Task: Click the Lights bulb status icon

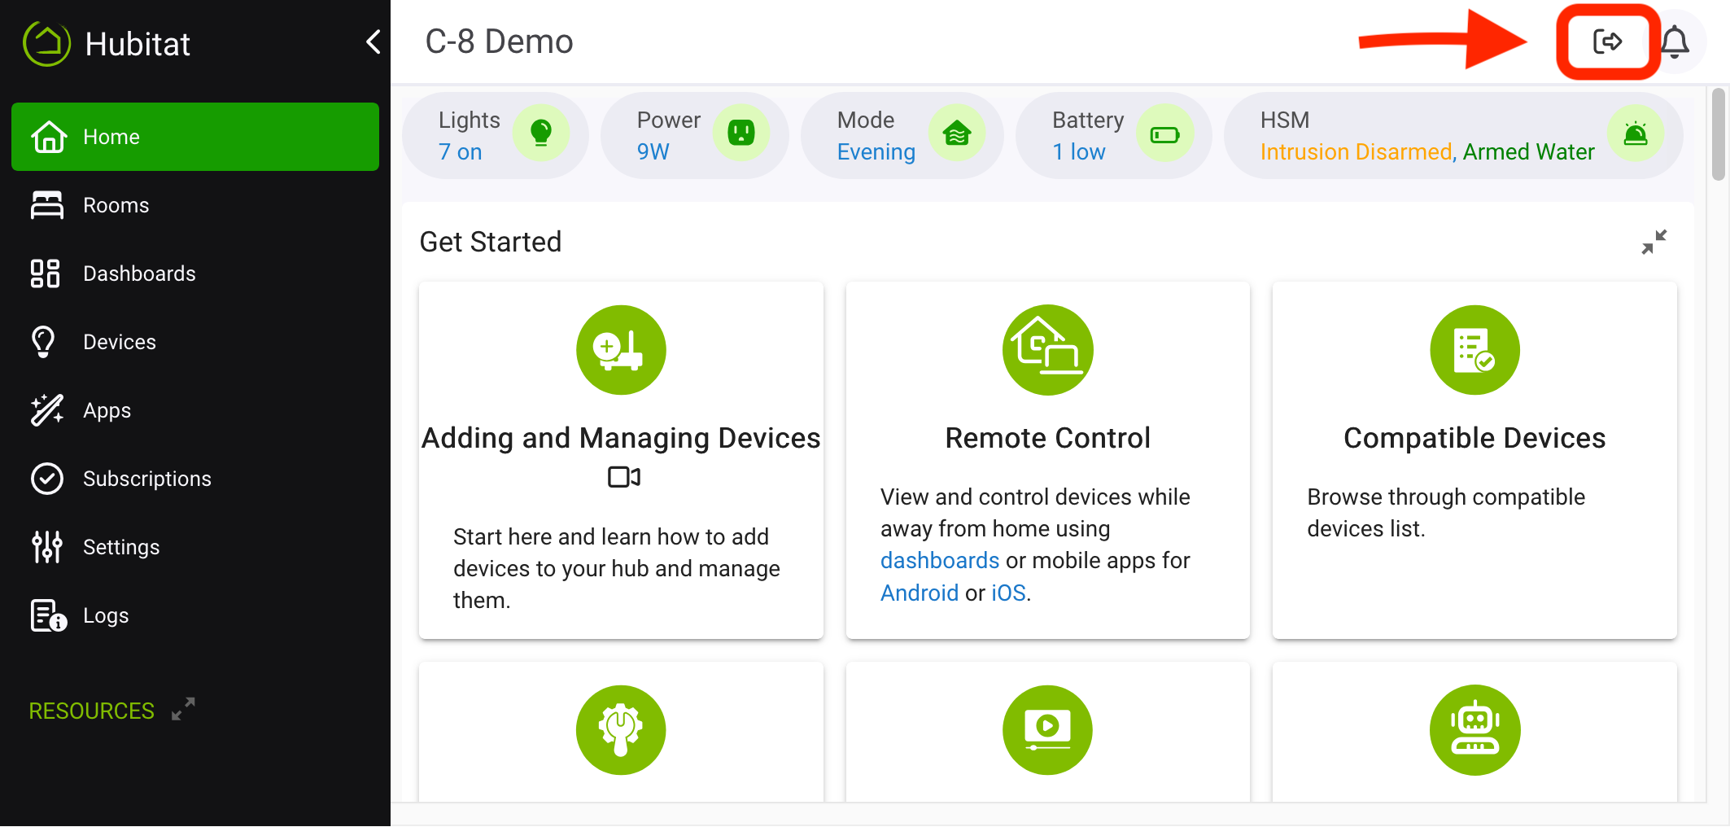Action: tap(540, 133)
